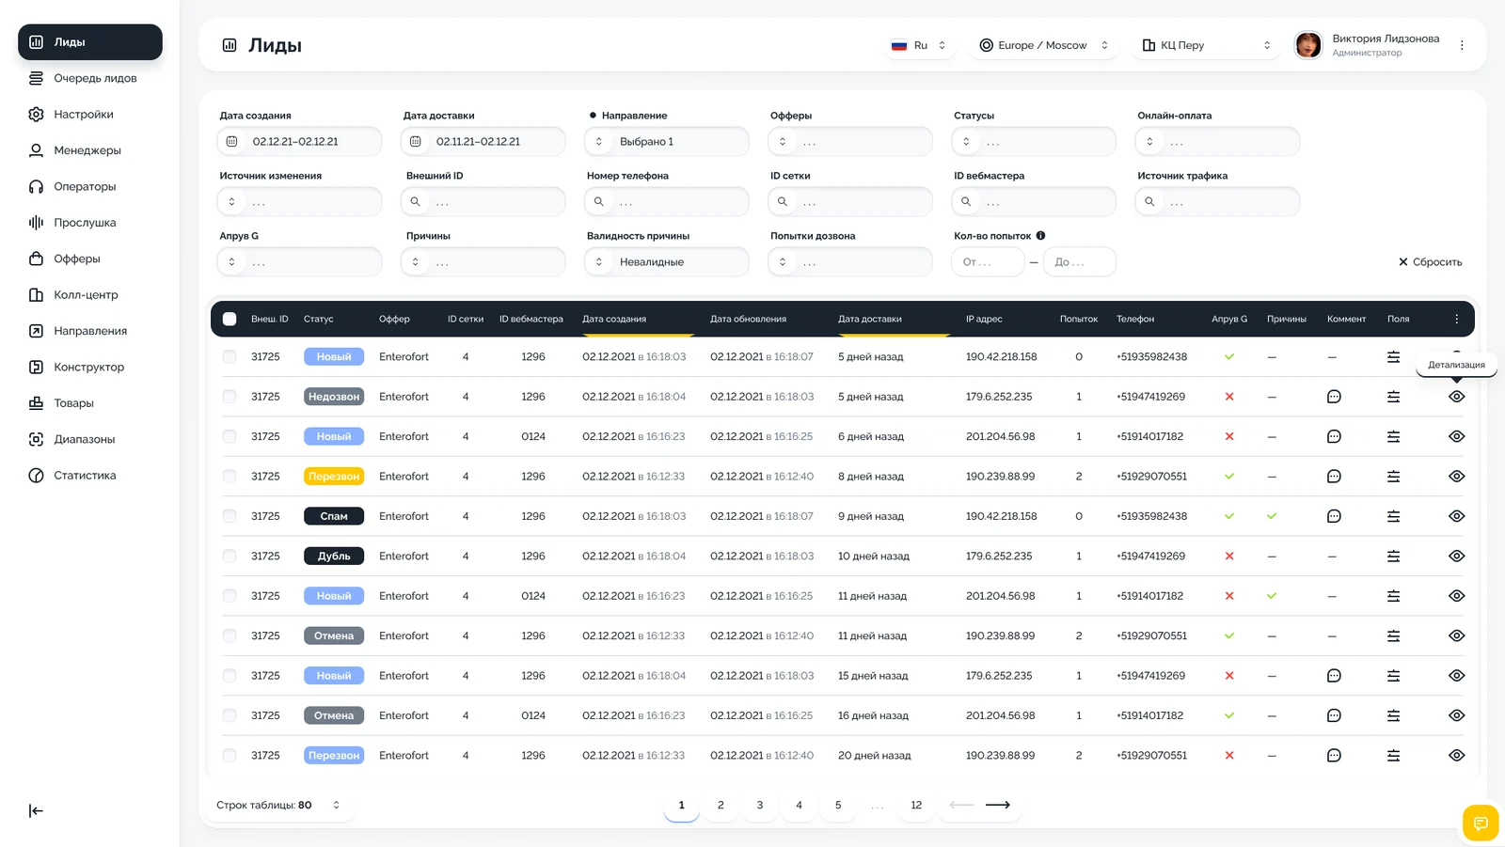1505x847 pixels.
Task: Click Сбросить to reset filters
Action: tap(1430, 262)
